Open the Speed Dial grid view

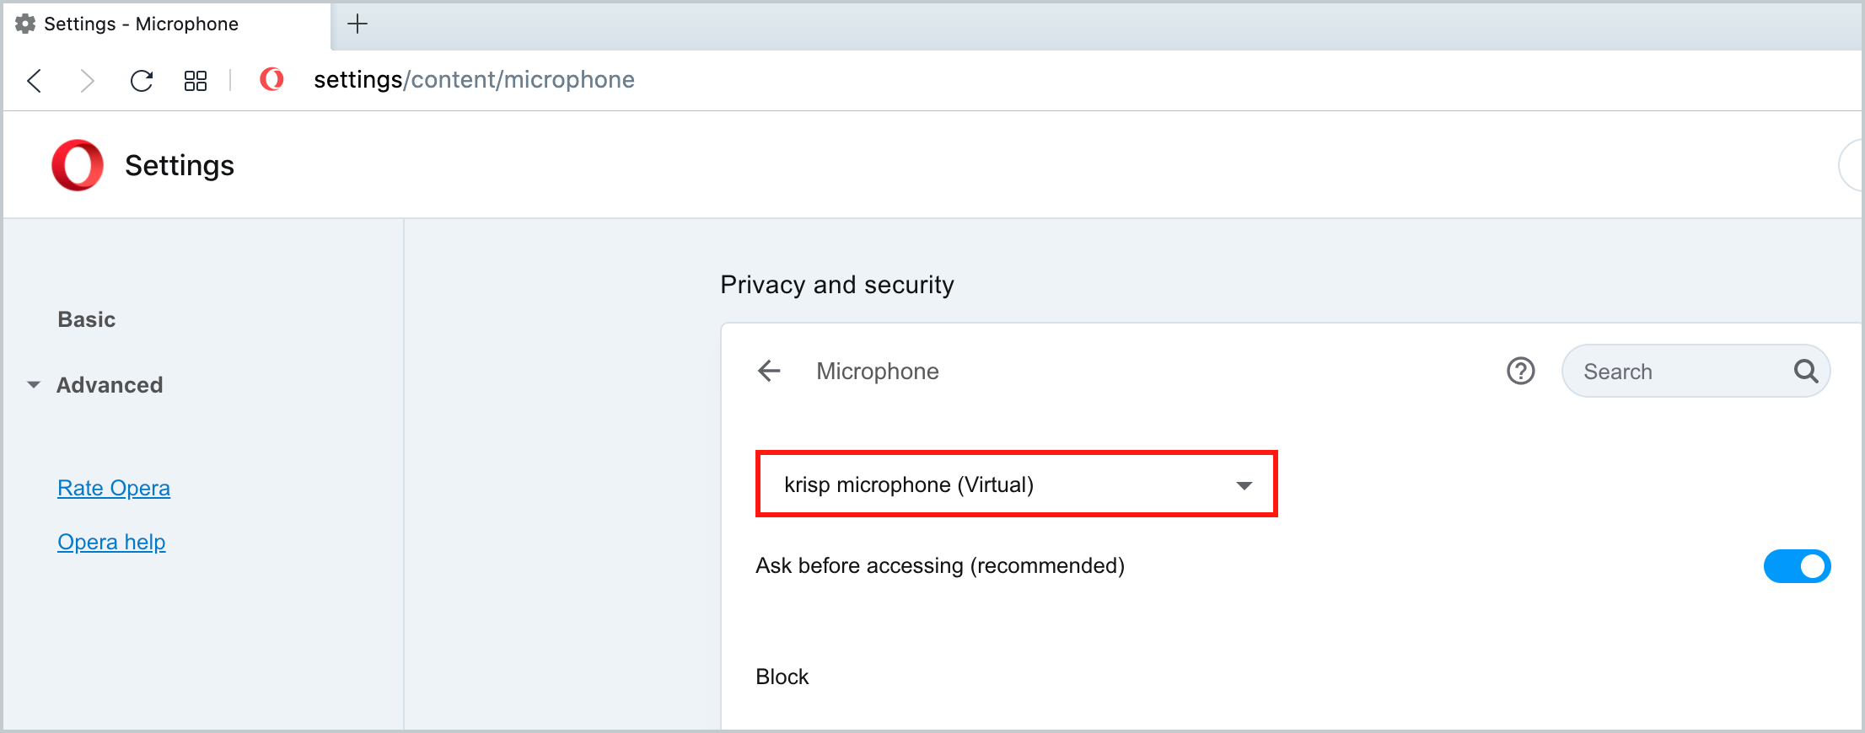196,81
